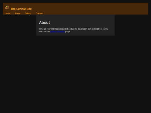Follow the blue link in About paragraph
Screen dimensions: 151x113
click(58, 32)
